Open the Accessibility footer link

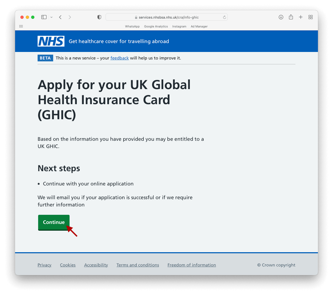click(96, 265)
